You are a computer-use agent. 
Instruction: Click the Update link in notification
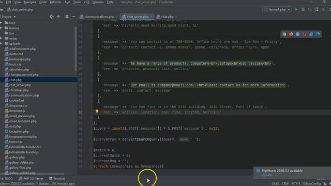(267, 175)
